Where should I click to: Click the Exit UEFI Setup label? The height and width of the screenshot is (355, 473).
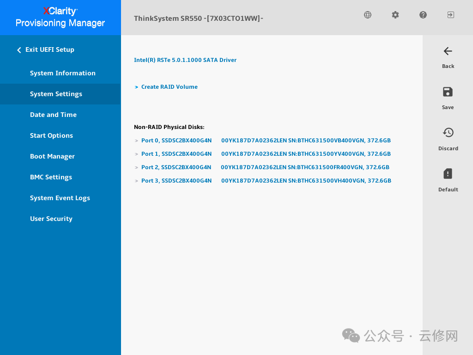(50, 49)
